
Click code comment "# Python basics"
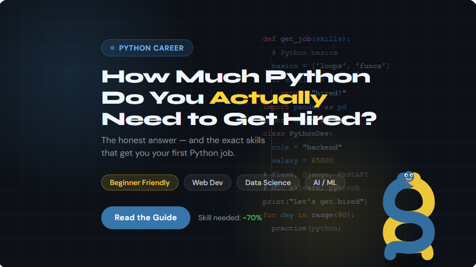point(304,53)
